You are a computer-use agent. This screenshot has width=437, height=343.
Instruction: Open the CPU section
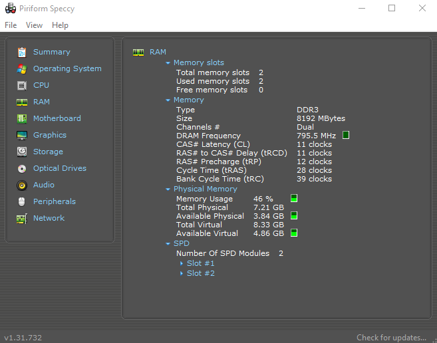[41, 85]
